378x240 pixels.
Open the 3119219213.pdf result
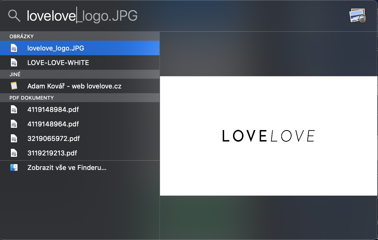80,153
